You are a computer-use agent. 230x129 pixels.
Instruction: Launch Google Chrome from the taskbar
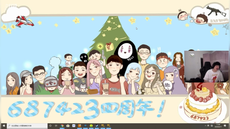coord(62,125)
